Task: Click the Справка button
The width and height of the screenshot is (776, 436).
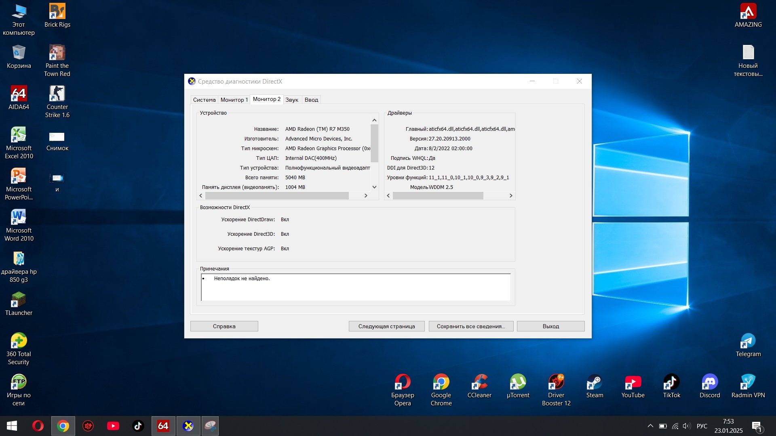Action: [x=224, y=326]
